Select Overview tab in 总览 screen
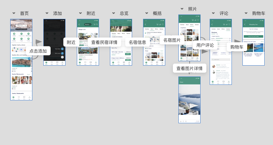 (x=114, y=33)
